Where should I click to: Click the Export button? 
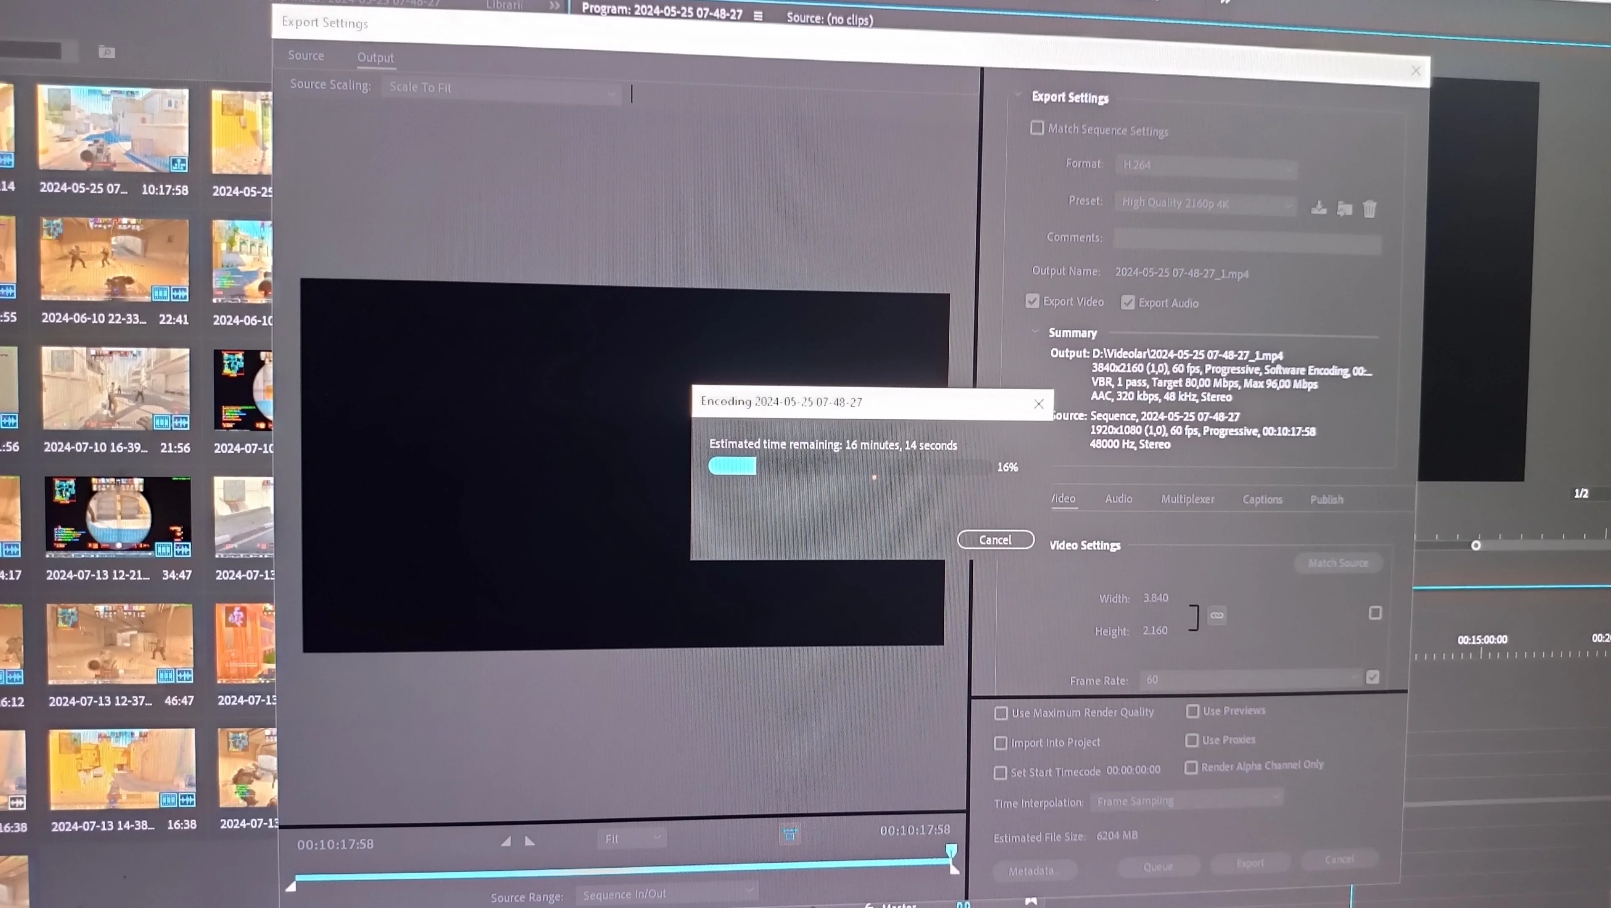[x=1250, y=863]
